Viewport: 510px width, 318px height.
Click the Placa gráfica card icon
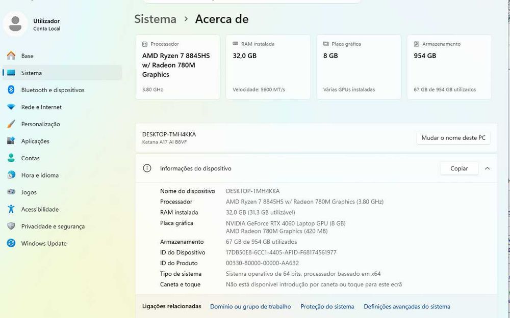pos(326,44)
